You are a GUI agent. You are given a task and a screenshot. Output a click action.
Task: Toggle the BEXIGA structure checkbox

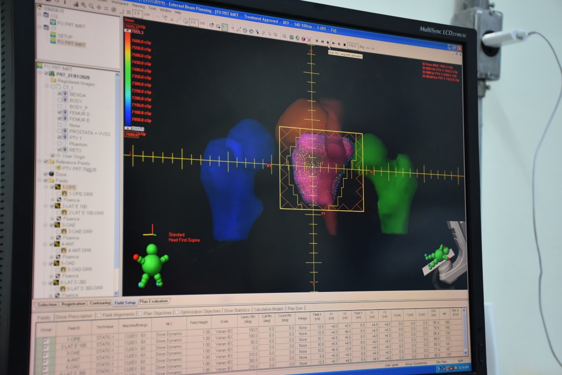(x=59, y=94)
